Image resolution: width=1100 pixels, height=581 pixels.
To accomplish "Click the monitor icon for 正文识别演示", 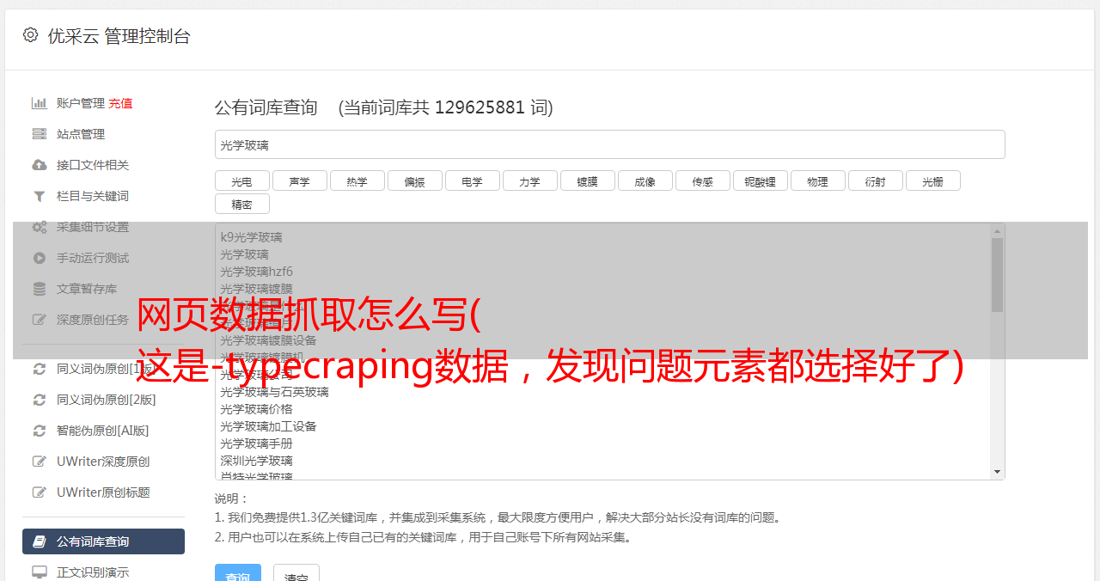I will click(x=39, y=572).
